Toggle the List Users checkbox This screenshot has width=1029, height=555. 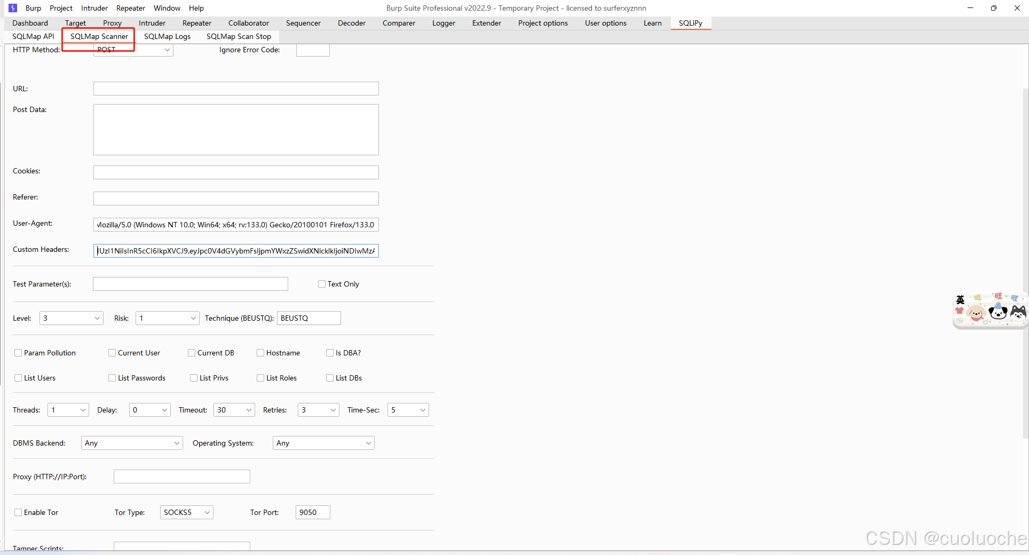(x=18, y=378)
